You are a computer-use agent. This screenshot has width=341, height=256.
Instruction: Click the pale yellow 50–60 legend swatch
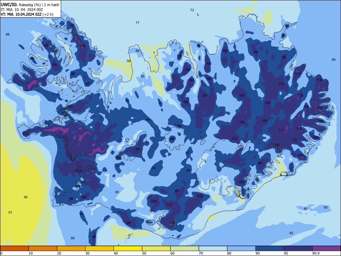(156, 248)
